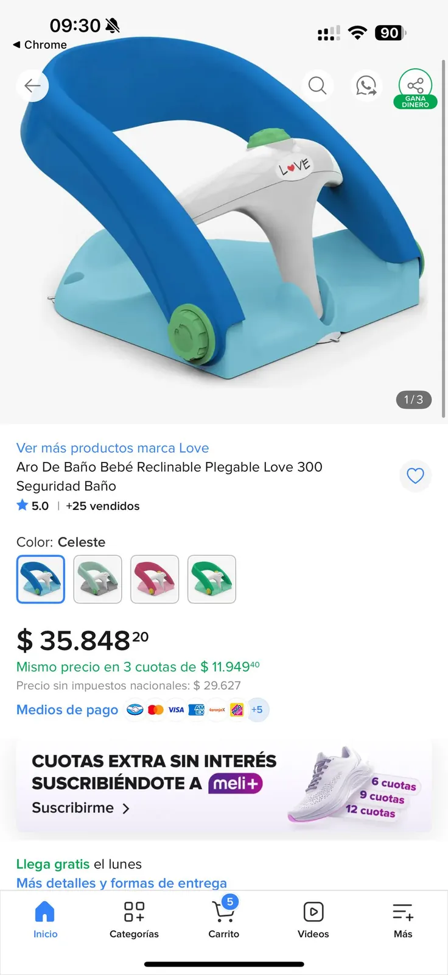Tap Suscribirme chevron on meli+ banner
Viewport: 448px width, 975px height.
click(x=81, y=808)
